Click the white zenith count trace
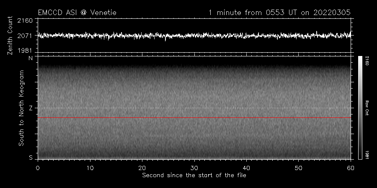The width and height of the screenshot is (377, 188). (194, 36)
